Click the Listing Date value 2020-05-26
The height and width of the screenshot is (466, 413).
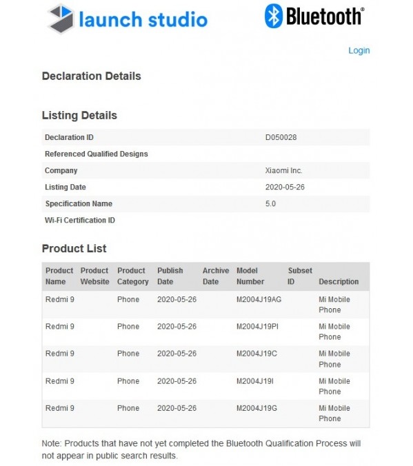click(x=285, y=188)
